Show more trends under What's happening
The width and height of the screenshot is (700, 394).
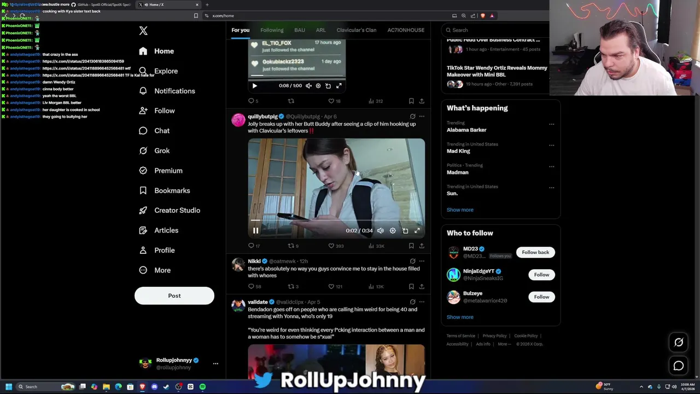(460, 210)
